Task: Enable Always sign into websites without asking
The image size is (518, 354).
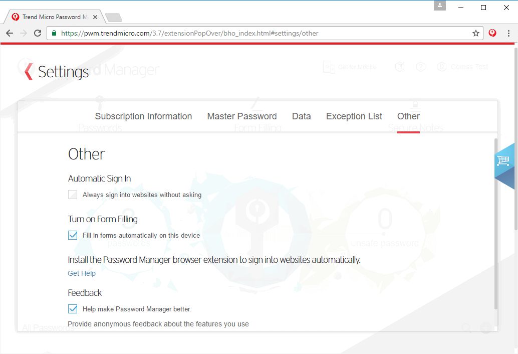Action: [73, 195]
